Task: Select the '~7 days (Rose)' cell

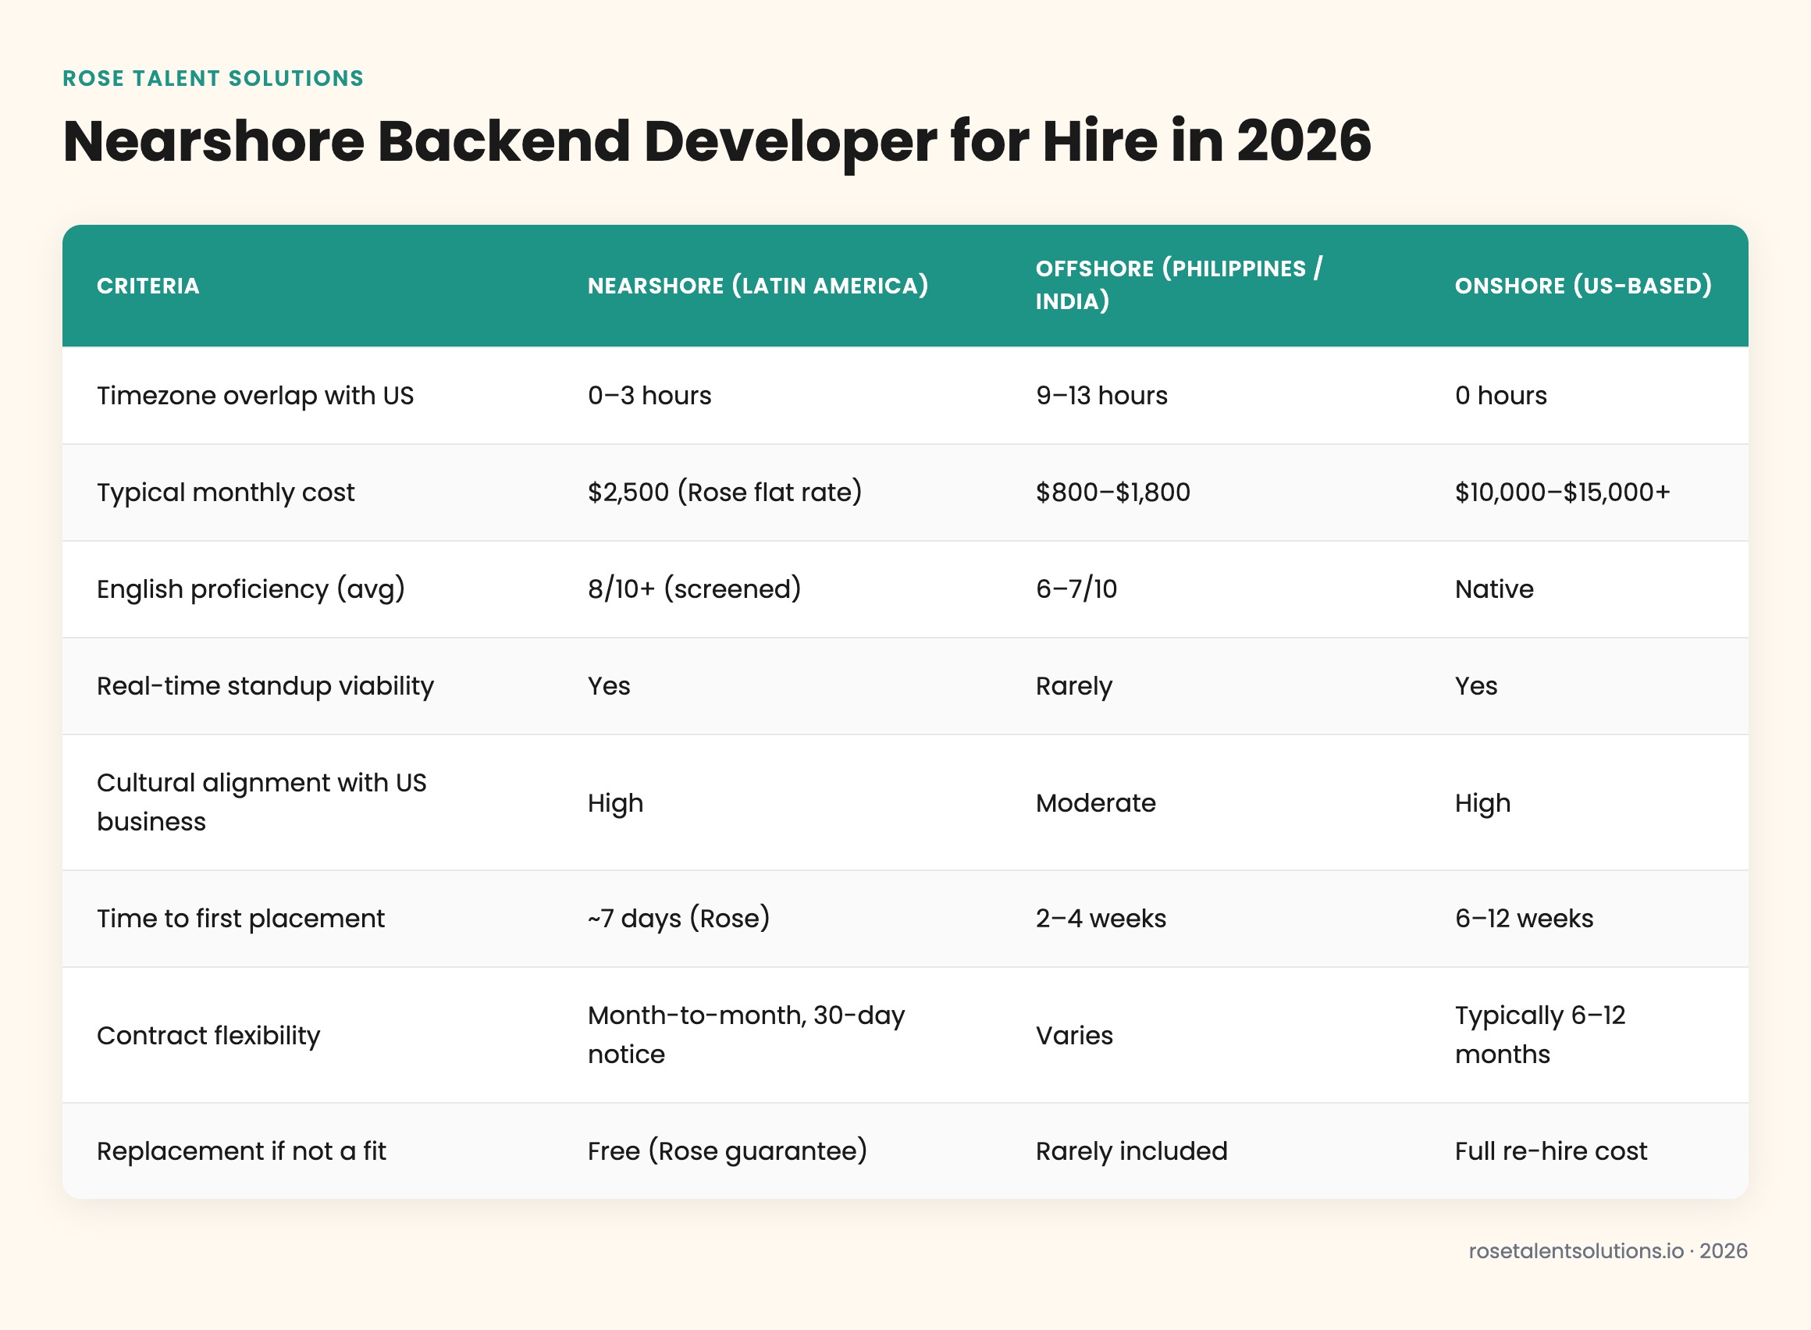Action: pos(679,918)
